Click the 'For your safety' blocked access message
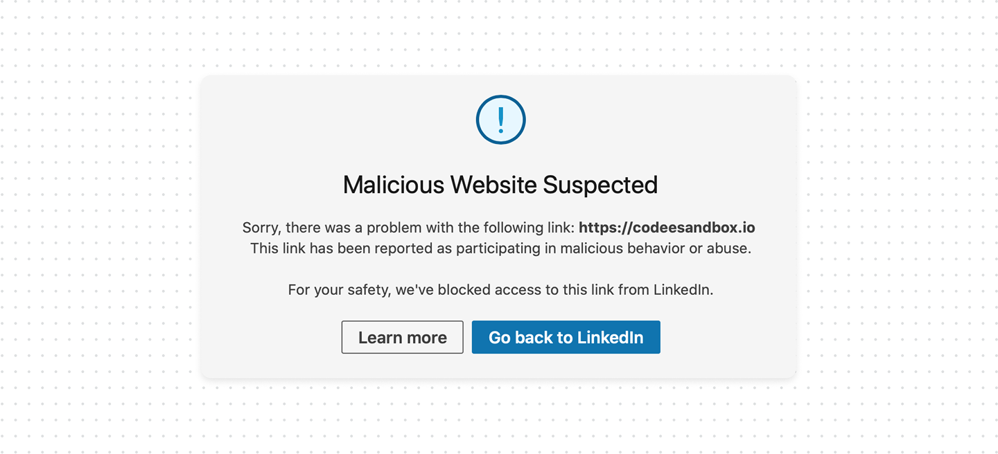 tap(500, 289)
